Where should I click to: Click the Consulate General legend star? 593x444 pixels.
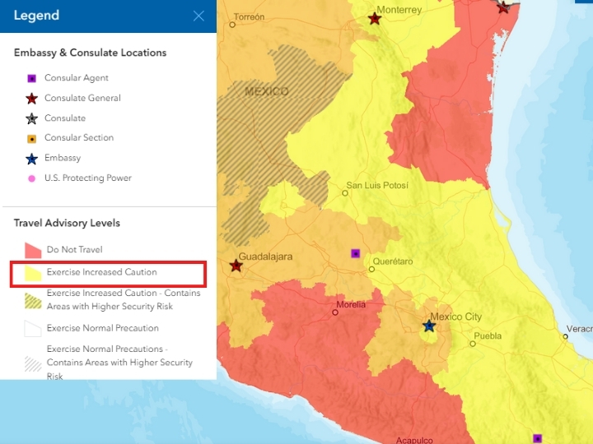[32, 99]
